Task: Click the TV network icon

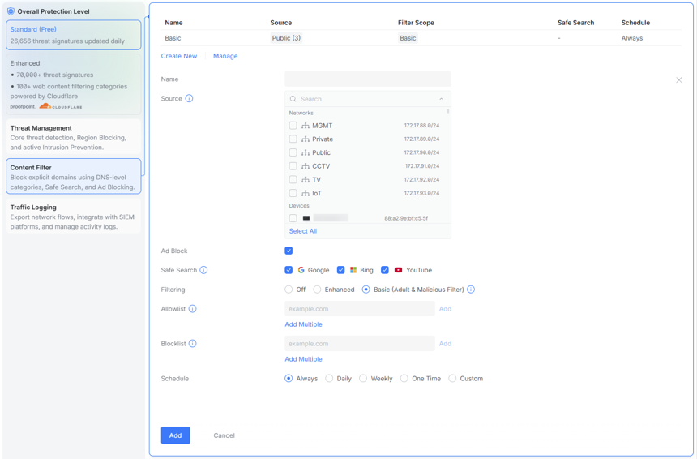Action: (x=306, y=180)
